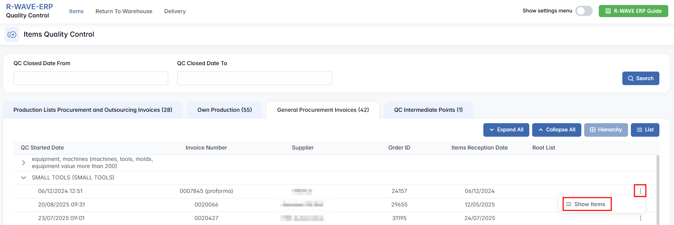
Task: Click the table's vertical scrollbar
Action: click(x=658, y=189)
